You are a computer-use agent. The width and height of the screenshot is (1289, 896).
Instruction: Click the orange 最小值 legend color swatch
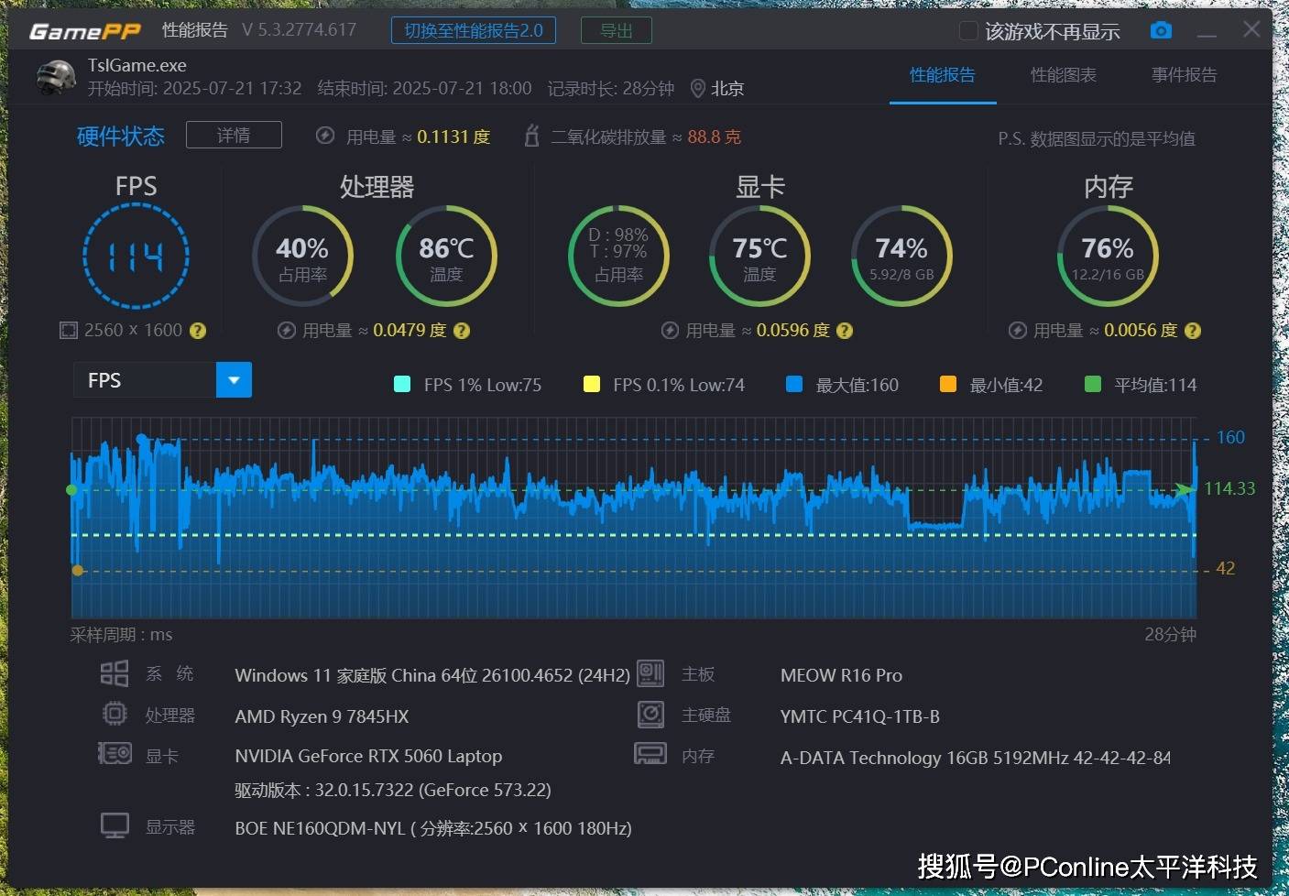coord(948,385)
